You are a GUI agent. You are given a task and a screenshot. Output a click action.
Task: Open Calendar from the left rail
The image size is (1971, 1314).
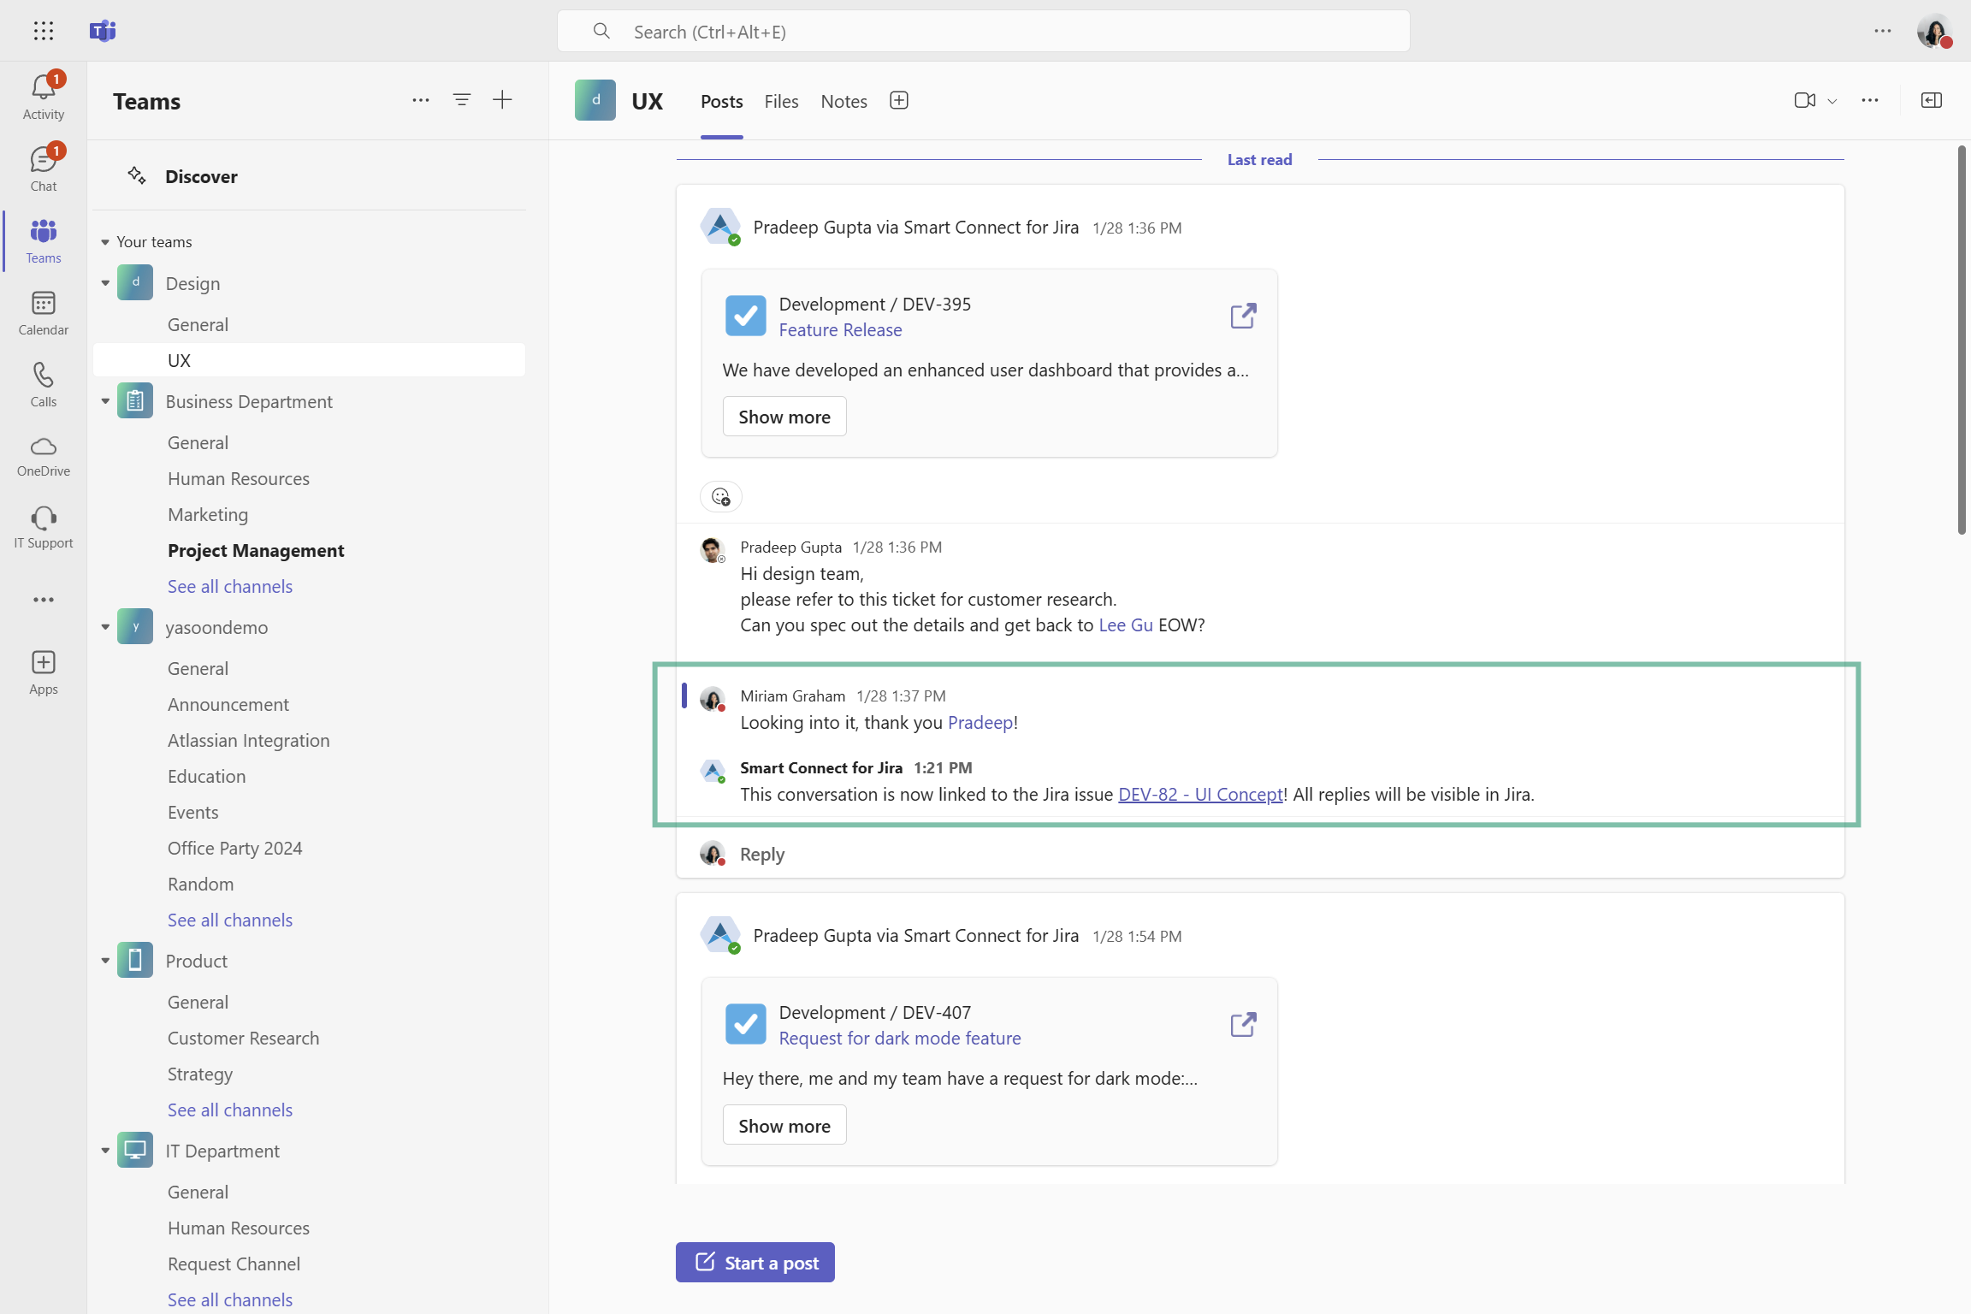click(x=44, y=312)
